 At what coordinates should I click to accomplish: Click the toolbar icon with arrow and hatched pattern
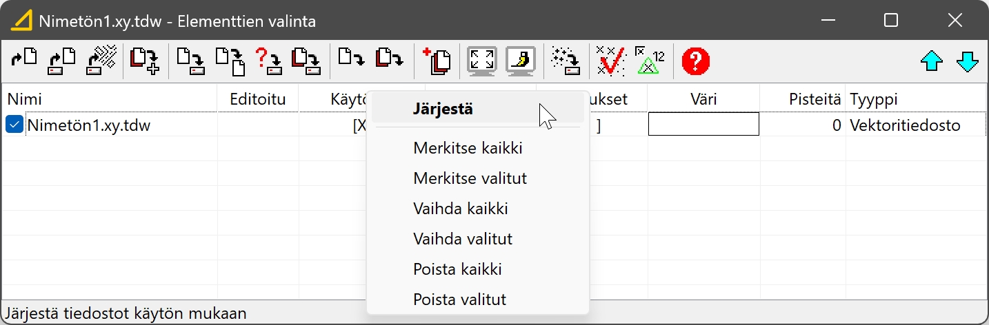point(102,61)
